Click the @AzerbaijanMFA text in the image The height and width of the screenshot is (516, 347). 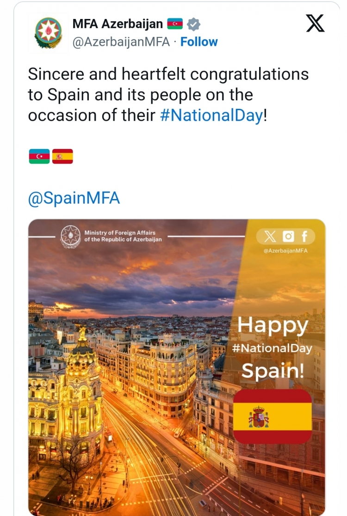click(x=285, y=250)
